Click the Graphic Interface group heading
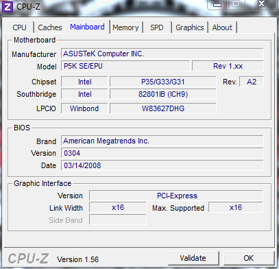This screenshot has height=269, width=279. point(43,183)
